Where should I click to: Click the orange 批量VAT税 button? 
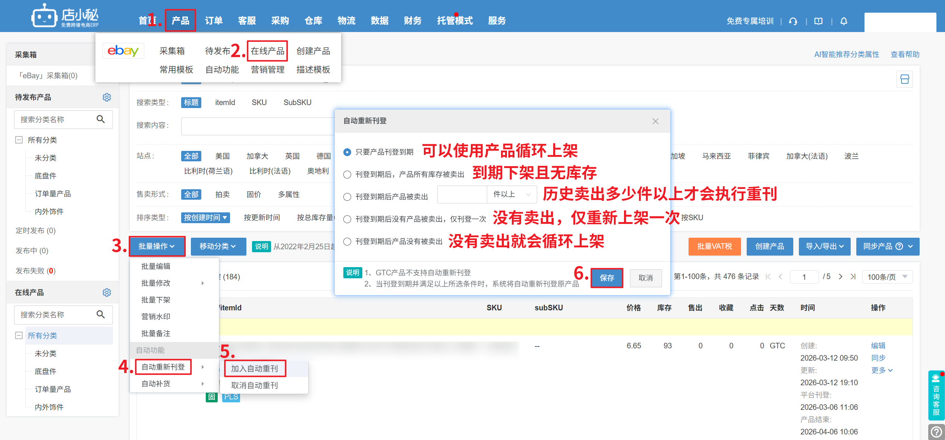(x=714, y=246)
